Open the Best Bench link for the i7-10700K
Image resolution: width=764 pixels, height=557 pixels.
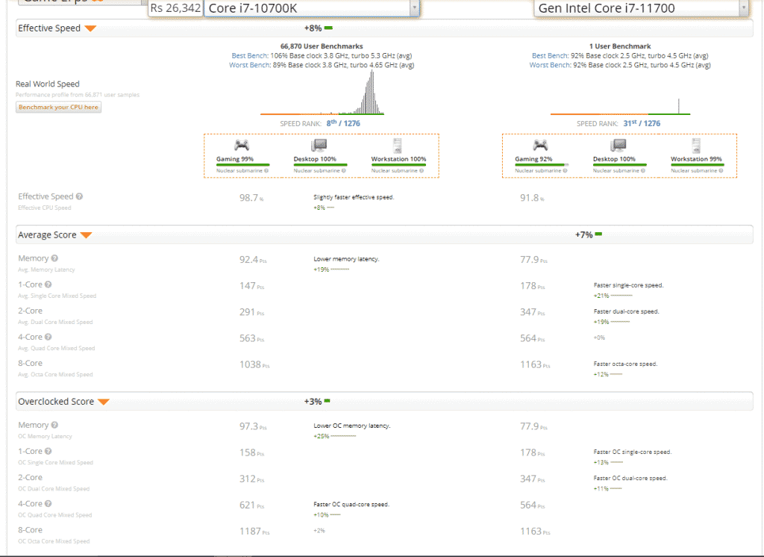click(249, 55)
